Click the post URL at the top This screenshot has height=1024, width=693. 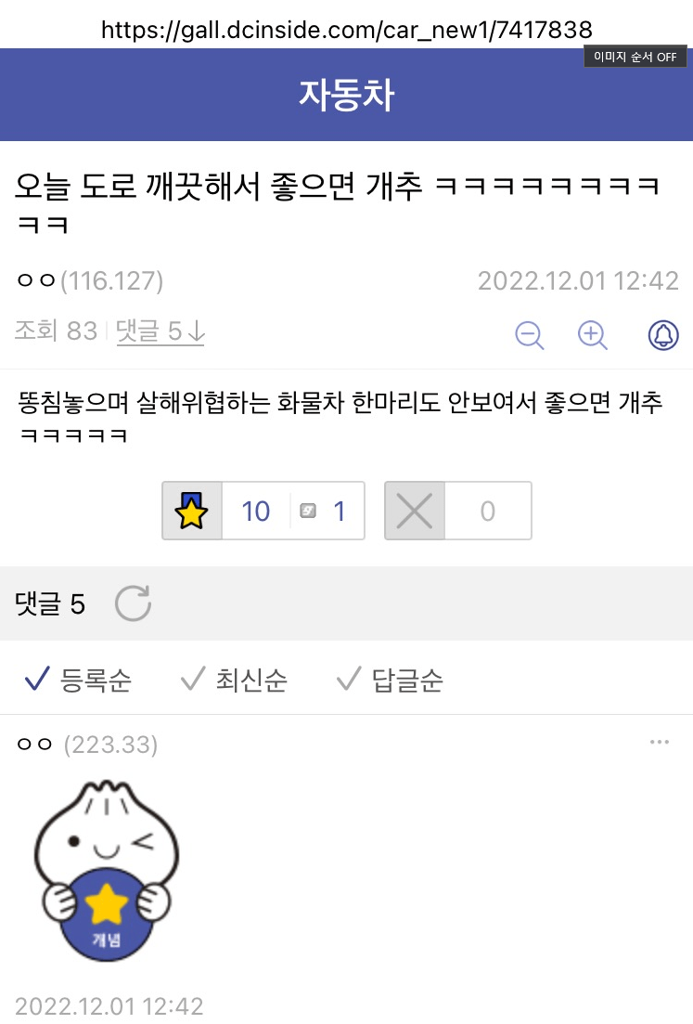[347, 30]
